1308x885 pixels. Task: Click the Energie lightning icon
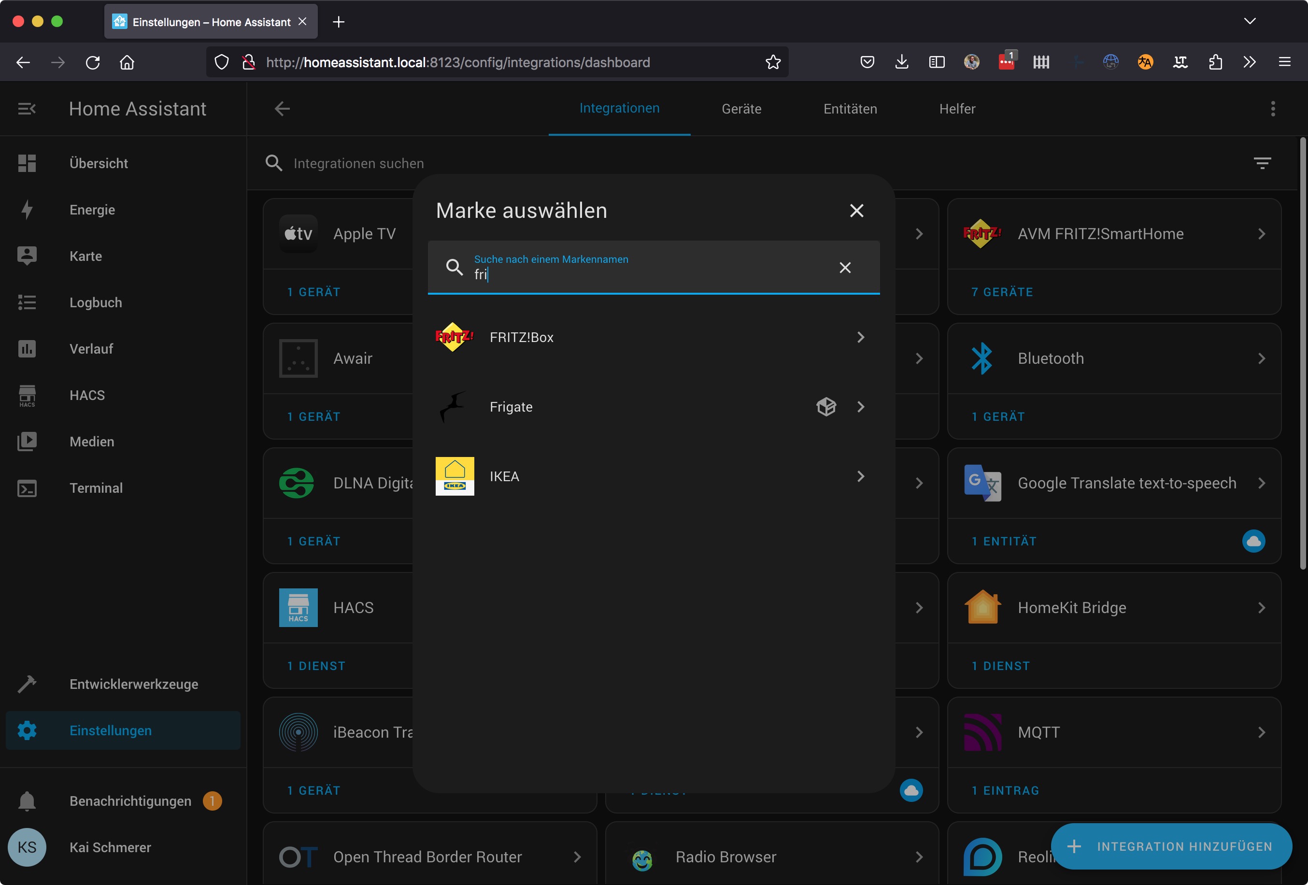click(27, 210)
